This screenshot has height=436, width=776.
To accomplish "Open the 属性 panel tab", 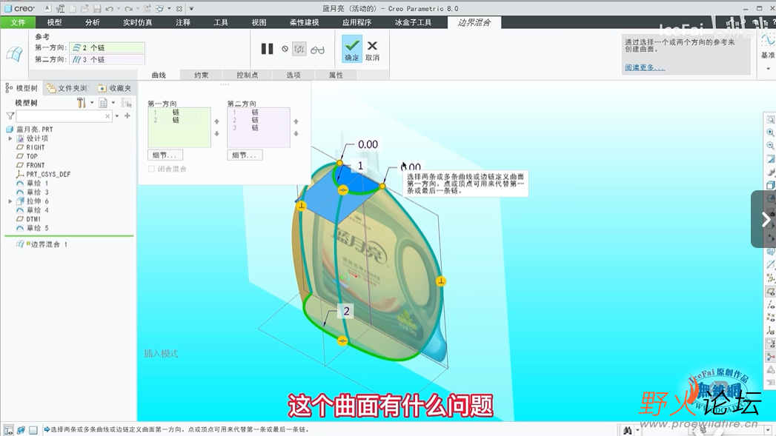I will pos(336,76).
